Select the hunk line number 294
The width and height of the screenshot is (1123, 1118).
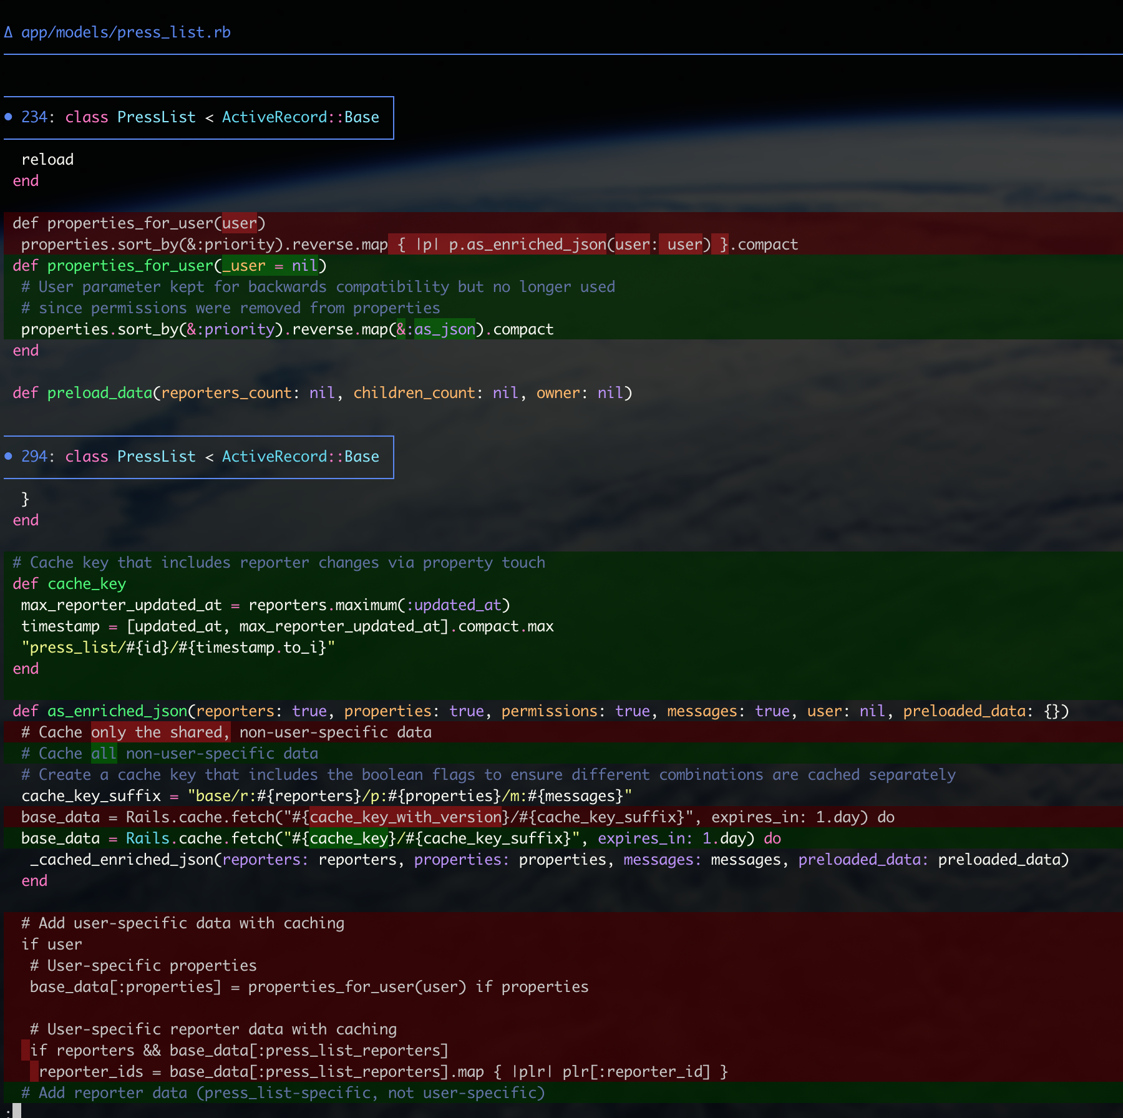(34, 457)
